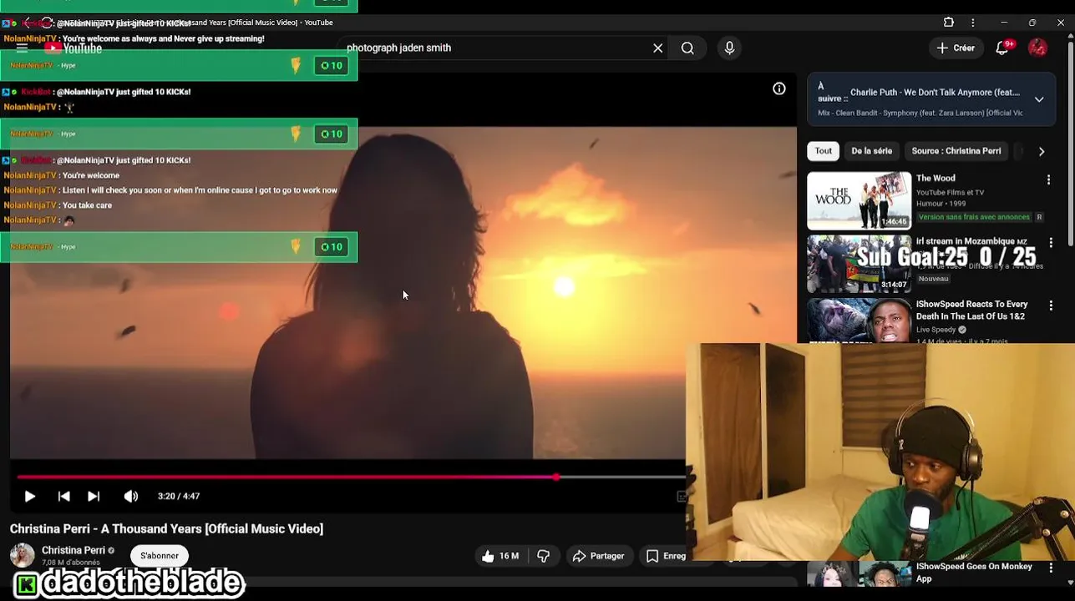Subscribe with the S'abonner button
Image resolution: width=1075 pixels, height=601 pixels.
(x=160, y=556)
